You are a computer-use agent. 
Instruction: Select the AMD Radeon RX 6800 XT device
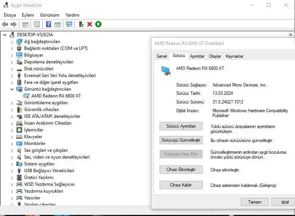56,96
